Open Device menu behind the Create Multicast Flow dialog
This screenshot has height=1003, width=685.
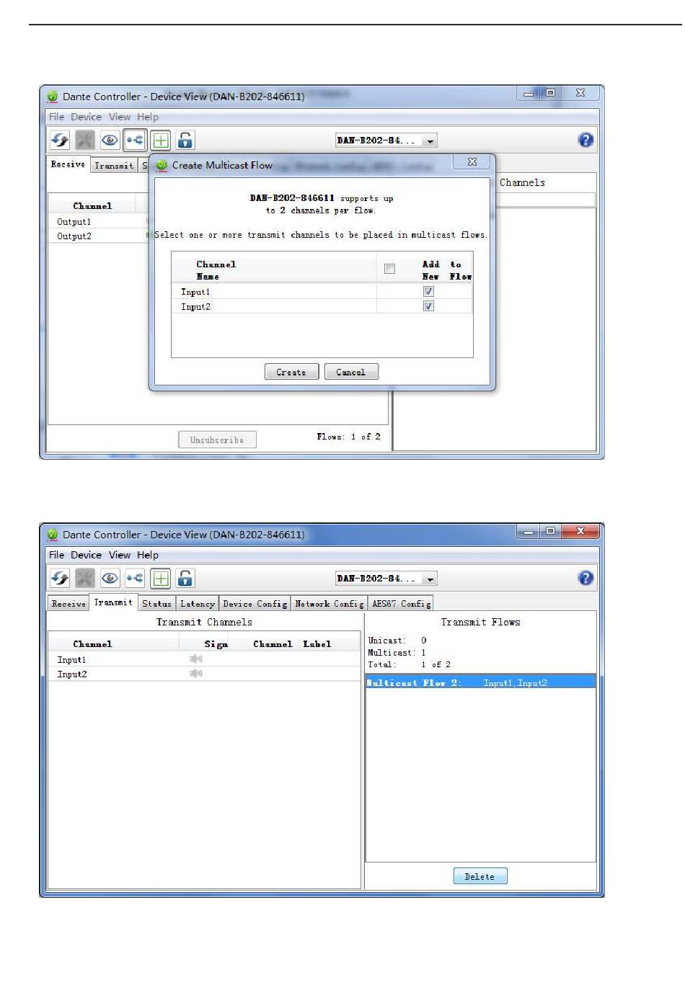pos(86,117)
